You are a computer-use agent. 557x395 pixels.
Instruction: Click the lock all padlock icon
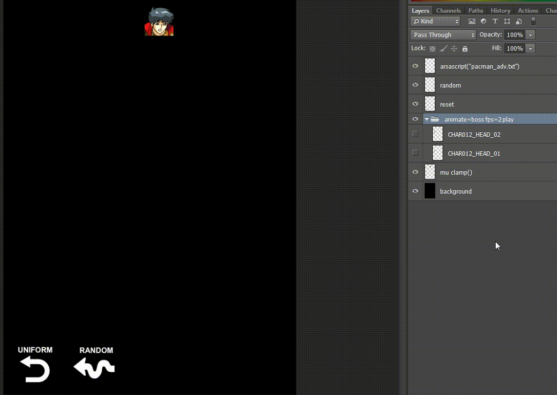tap(465, 49)
